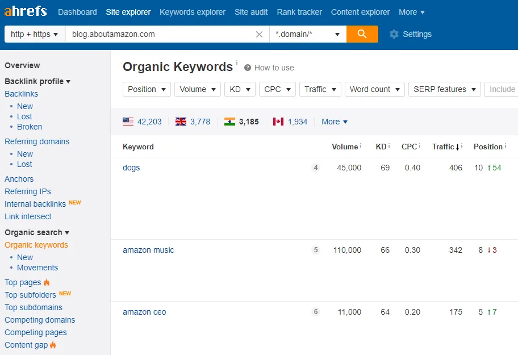Click the info icon next to Position header

(x=505, y=145)
